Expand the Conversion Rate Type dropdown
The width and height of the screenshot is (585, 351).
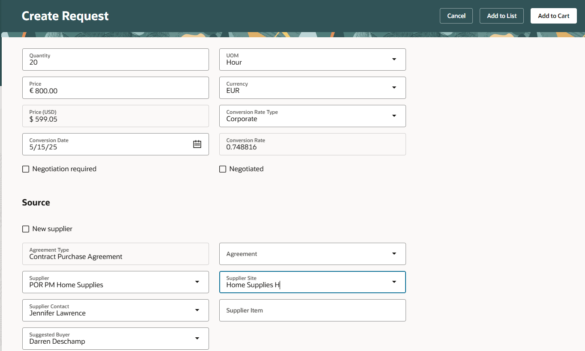coord(394,116)
